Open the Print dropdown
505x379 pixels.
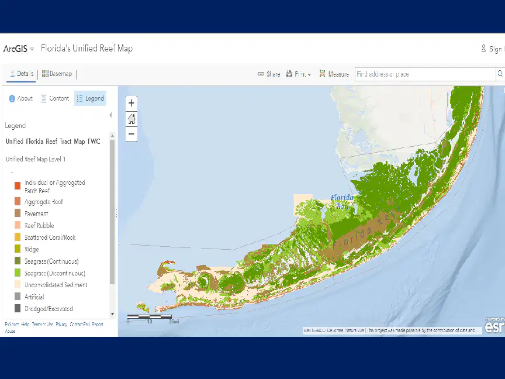(x=299, y=74)
